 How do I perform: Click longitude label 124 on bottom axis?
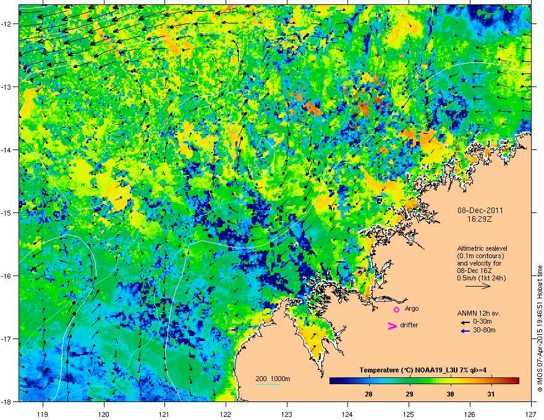coord(347,414)
